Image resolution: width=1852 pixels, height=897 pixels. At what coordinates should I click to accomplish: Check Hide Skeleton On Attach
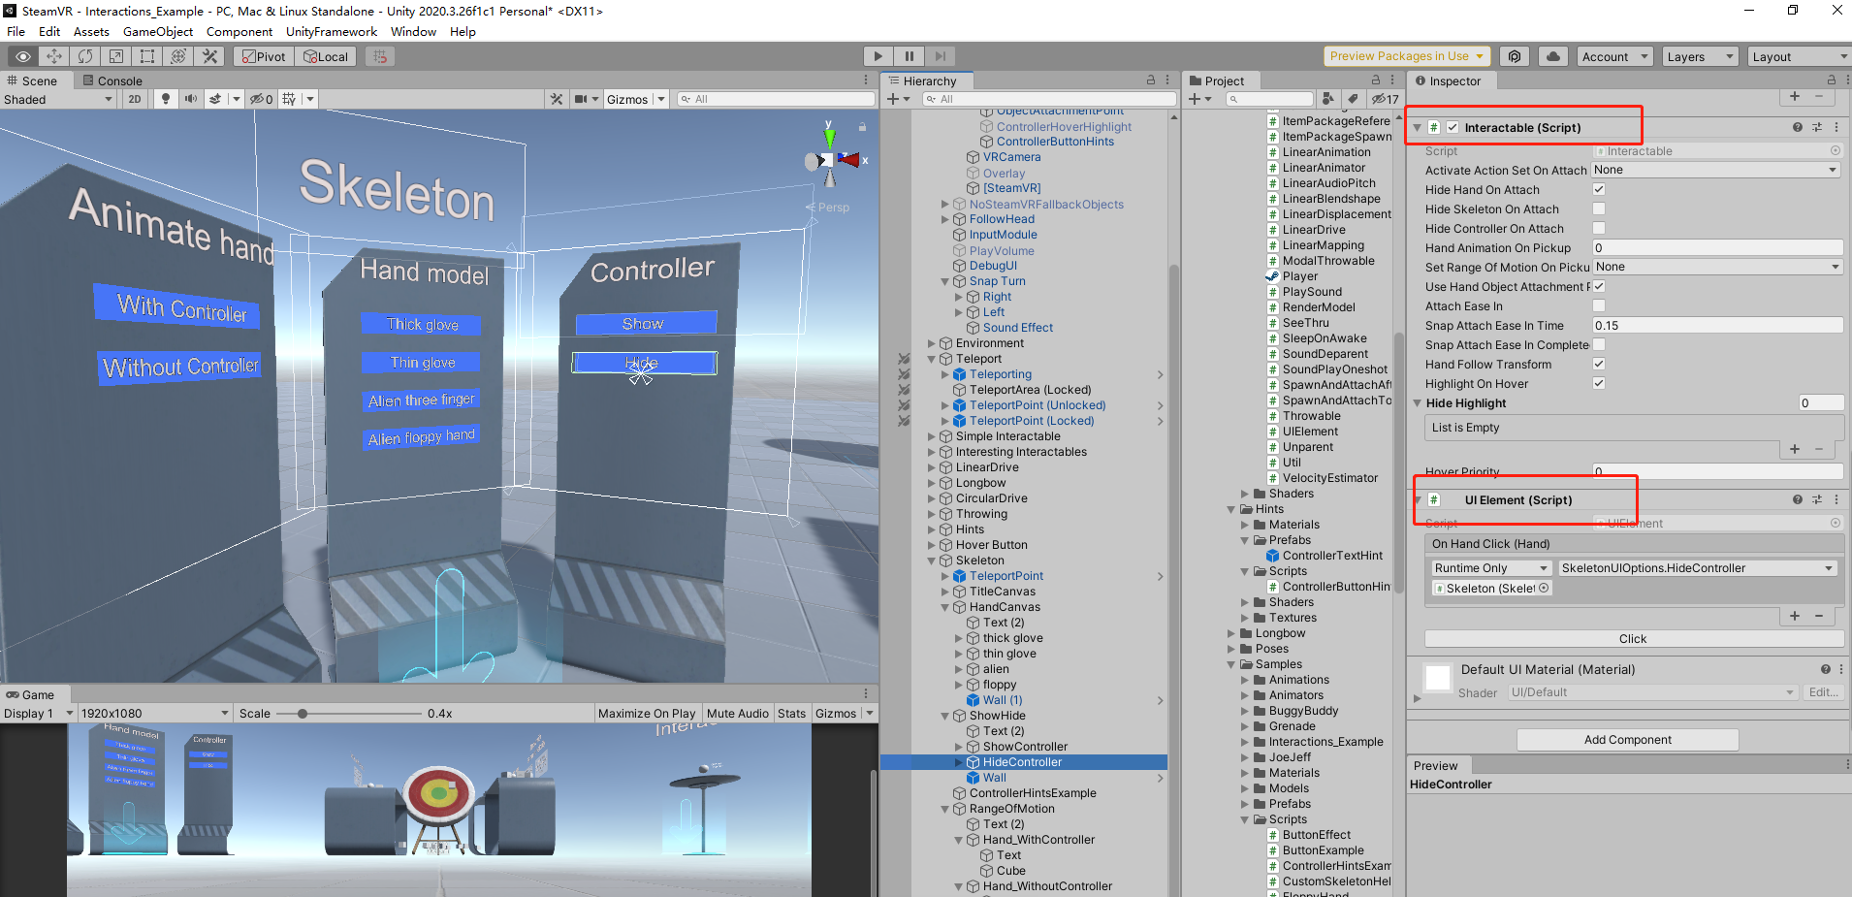1599,208
